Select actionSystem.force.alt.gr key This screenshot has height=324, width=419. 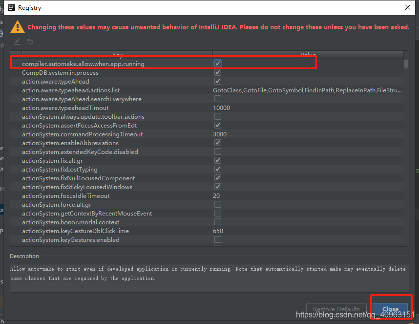point(57,205)
